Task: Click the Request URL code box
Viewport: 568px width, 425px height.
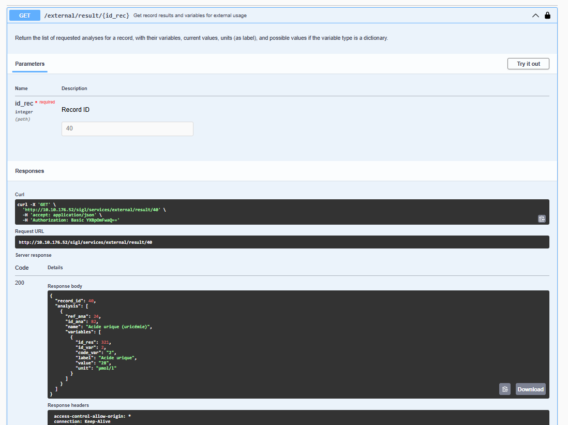Action: 282,242
